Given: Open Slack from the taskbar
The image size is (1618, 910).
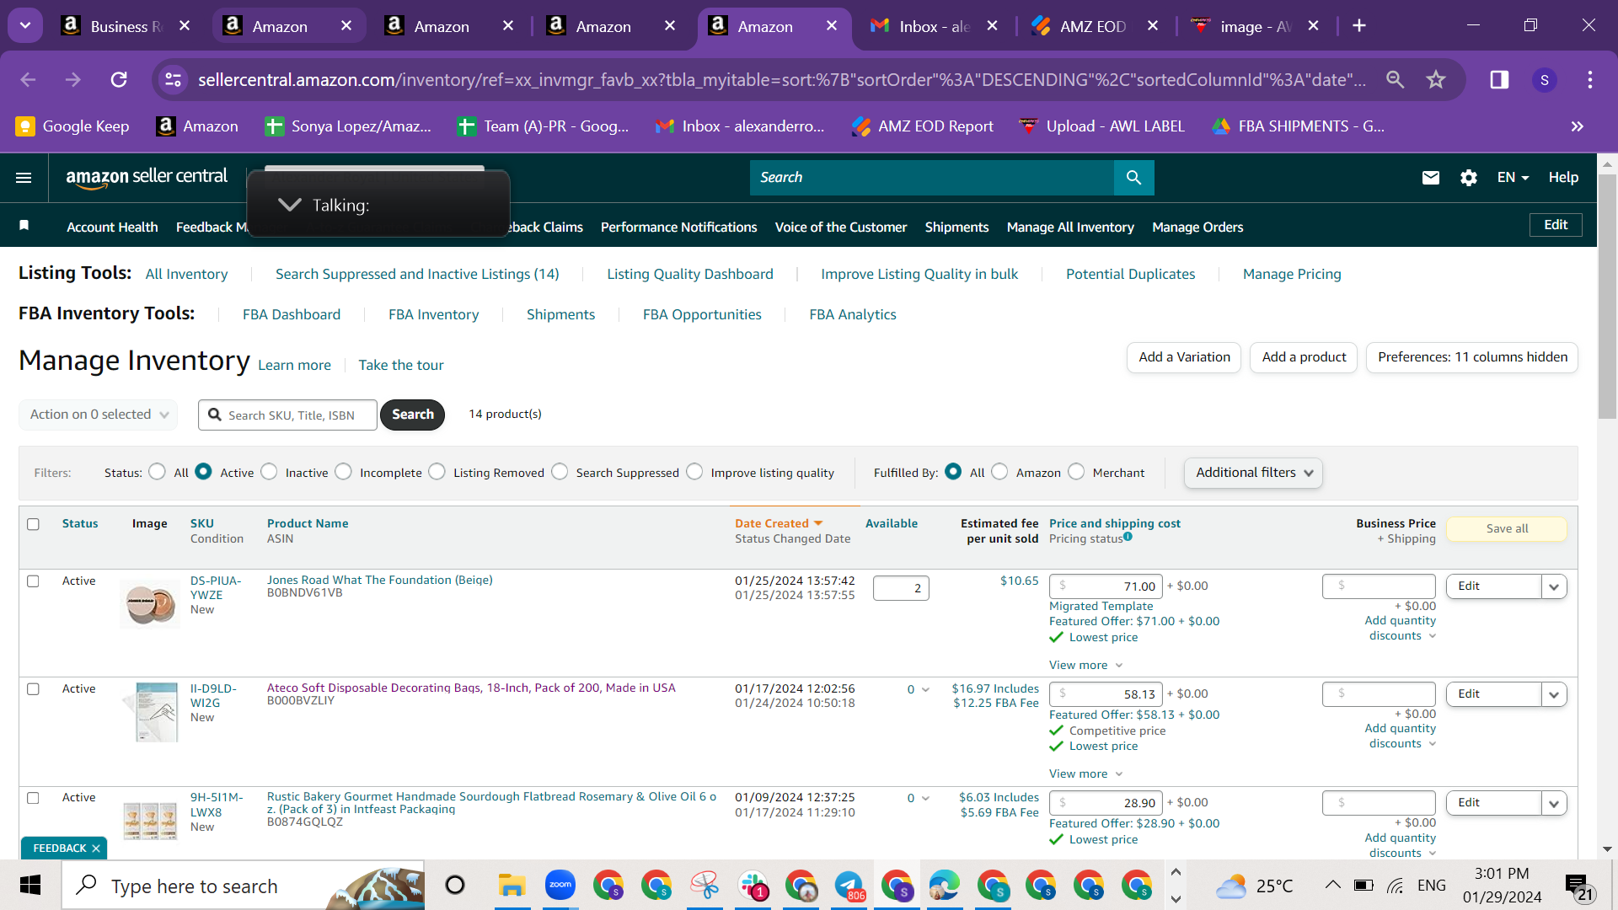Looking at the screenshot, I should point(753,886).
